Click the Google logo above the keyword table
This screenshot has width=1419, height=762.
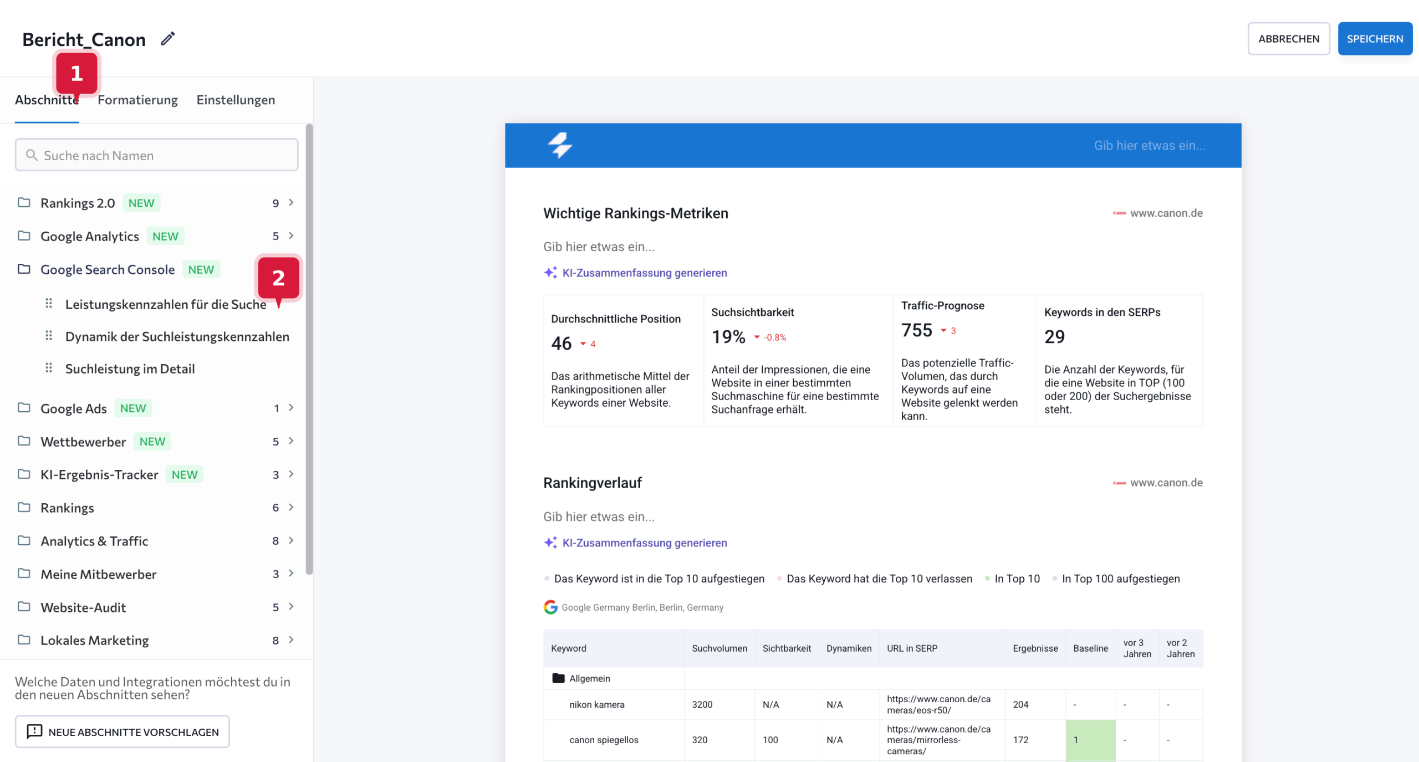[x=550, y=607]
